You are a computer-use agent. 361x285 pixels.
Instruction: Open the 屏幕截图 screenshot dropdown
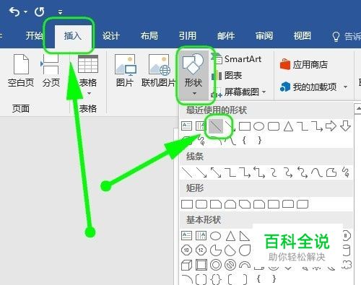coord(239,92)
